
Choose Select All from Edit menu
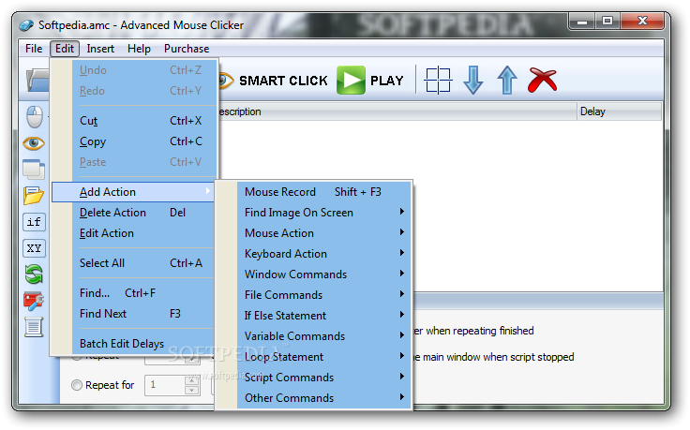[x=134, y=263]
